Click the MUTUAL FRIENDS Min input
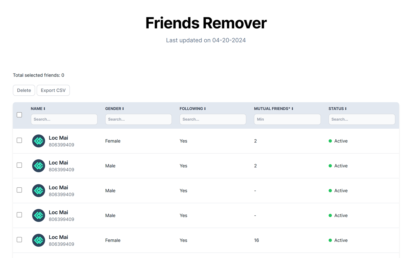Image resolution: width=412 pixels, height=258 pixels. (287, 119)
